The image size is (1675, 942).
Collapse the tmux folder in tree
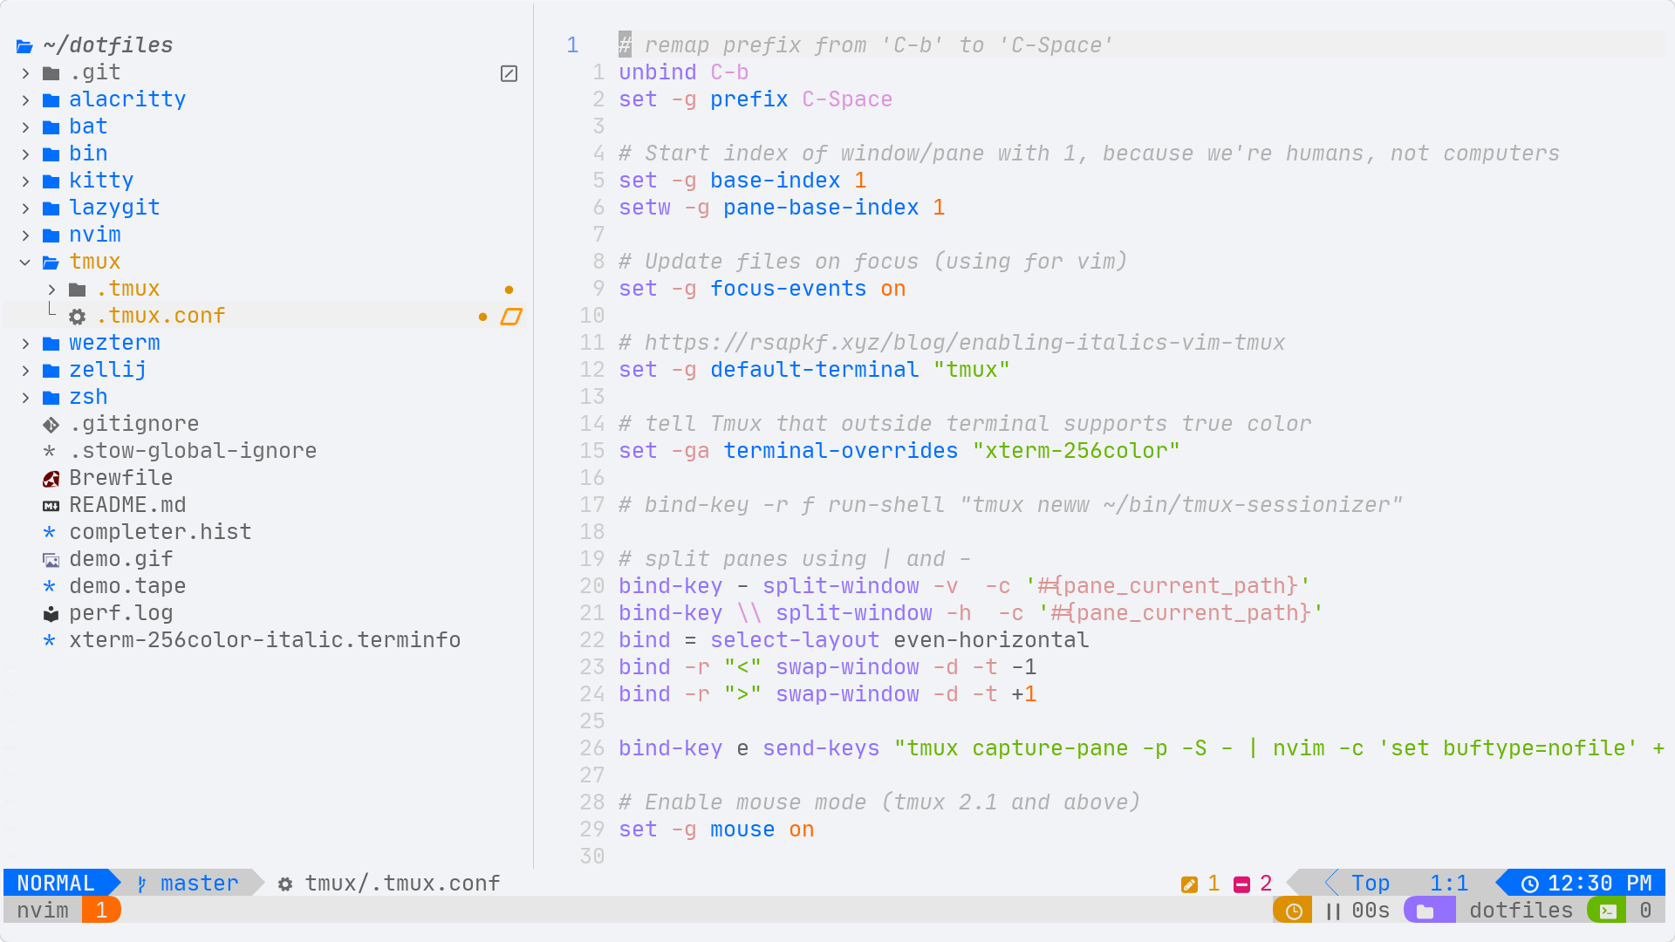coord(25,263)
